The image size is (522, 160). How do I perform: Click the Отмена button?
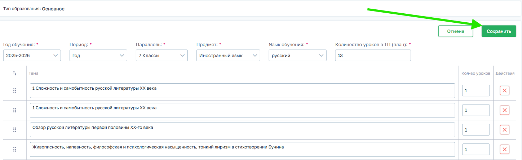coord(456,31)
